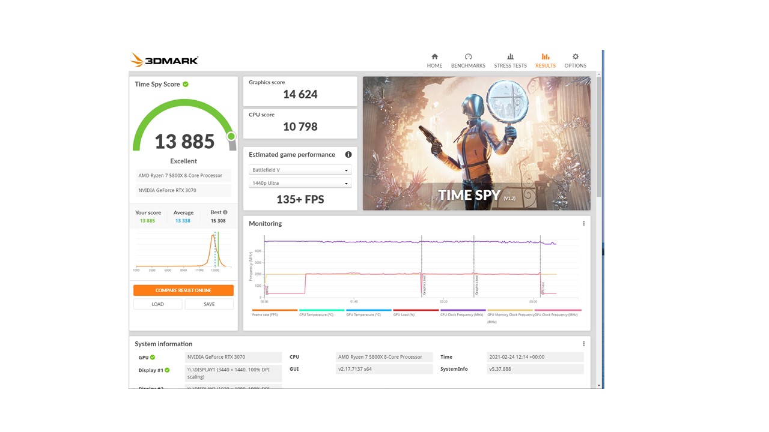Expand the 1440p Ultra resolution dropdown

(x=300, y=183)
